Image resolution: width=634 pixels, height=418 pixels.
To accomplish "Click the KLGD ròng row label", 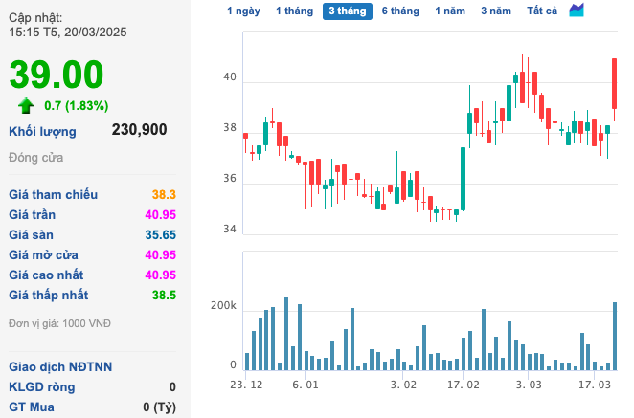I will pos(41,386).
